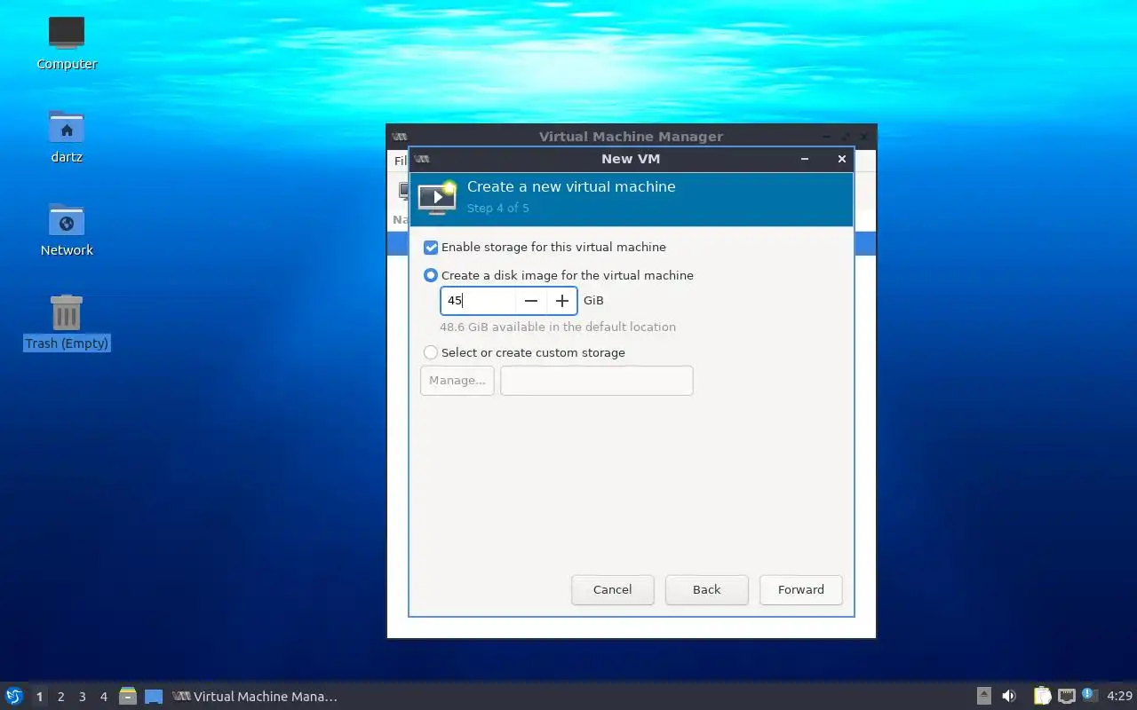Click Forward to continue
The image size is (1137, 710).
tap(801, 590)
